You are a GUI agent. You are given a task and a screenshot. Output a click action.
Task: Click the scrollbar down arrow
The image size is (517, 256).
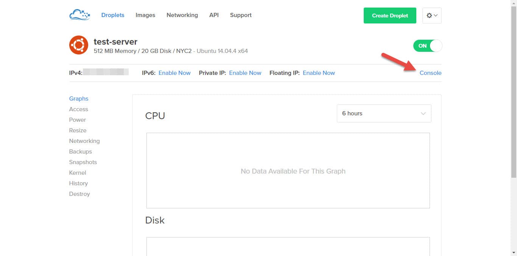[514, 253]
